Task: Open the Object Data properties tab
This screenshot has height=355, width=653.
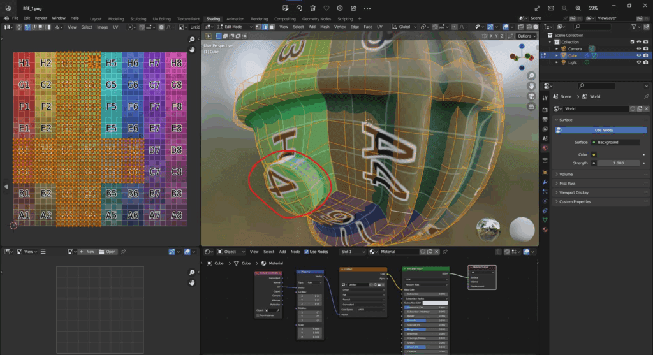Action: pyautogui.click(x=545, y=220)
